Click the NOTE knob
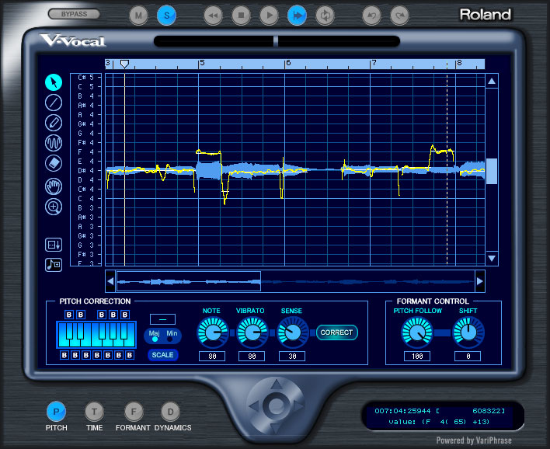Image resolution: width=550 pixels, height=449 pixels. tap(213, 332)
